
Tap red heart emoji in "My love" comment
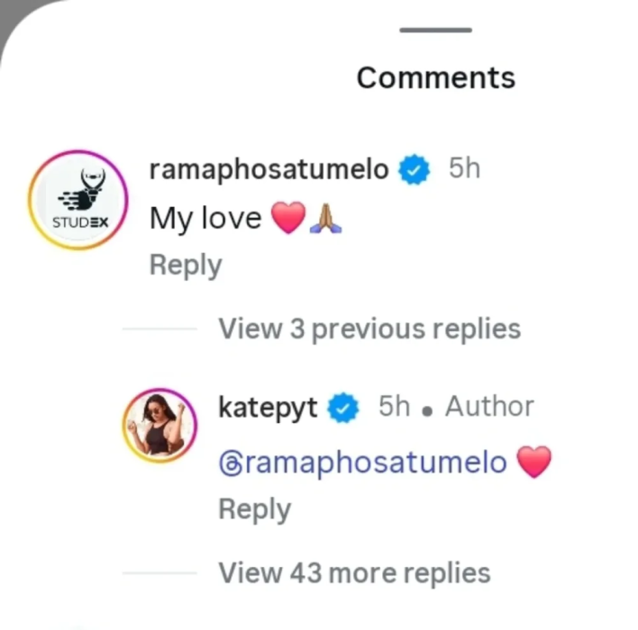(x=287, y=219)
